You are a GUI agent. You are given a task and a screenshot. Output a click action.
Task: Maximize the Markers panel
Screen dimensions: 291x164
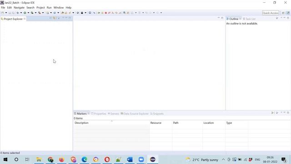288,113
